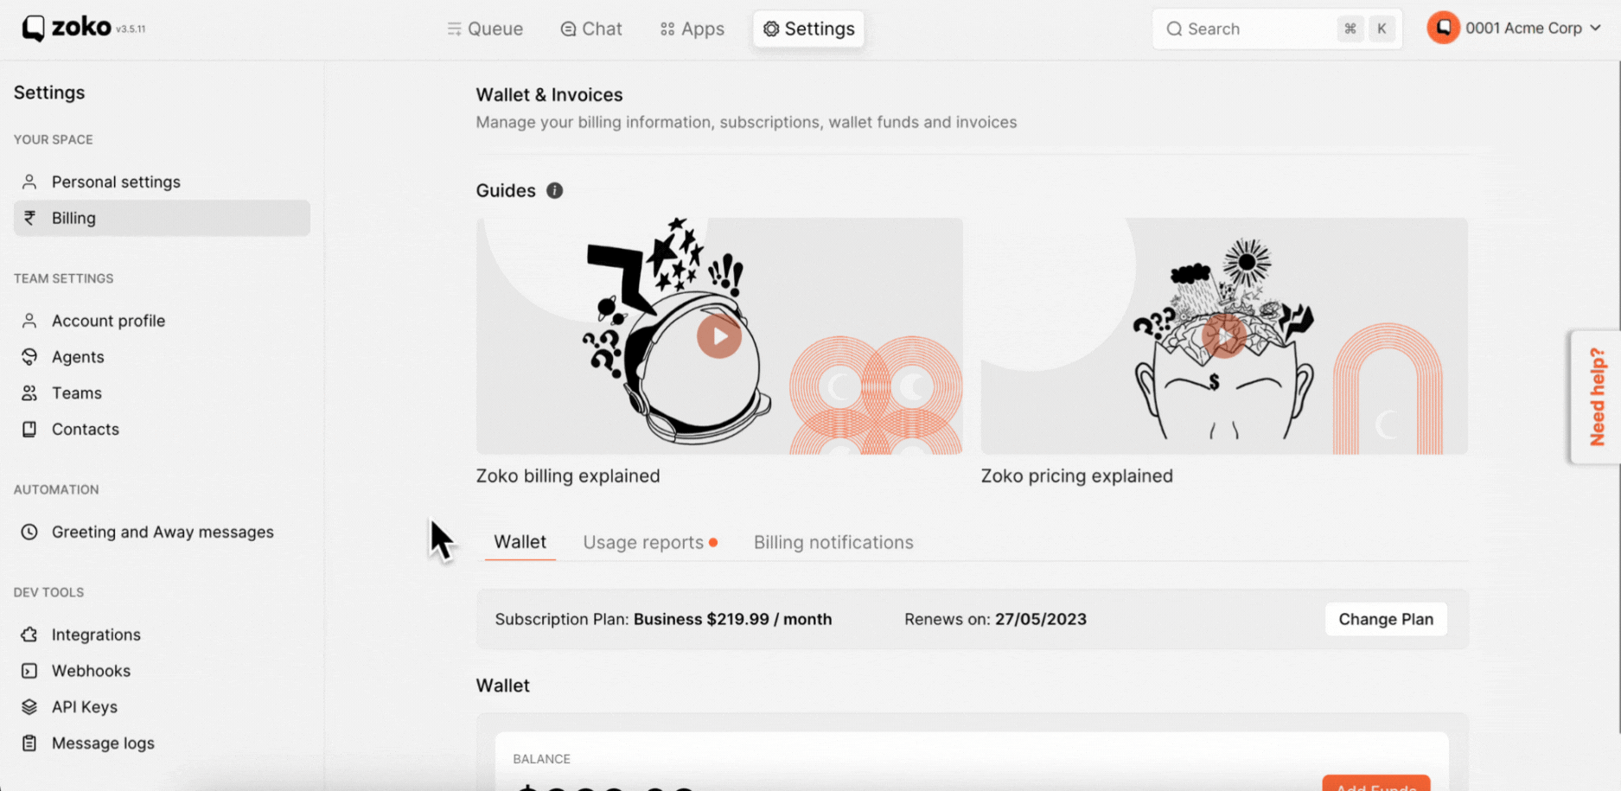The width and height of the screenshot is (1621, 791).
Task: Click the Zoko billing explained caption
Action: point(568,476)
